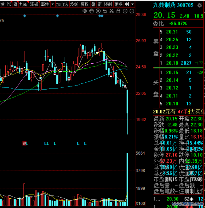Zoom in the chart with plus icon
Viewport: 205px width, 208px height.
coord(125,11)
